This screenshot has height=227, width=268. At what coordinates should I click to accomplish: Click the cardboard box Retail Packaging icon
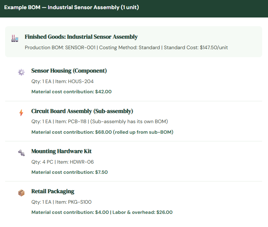[21, 193]
